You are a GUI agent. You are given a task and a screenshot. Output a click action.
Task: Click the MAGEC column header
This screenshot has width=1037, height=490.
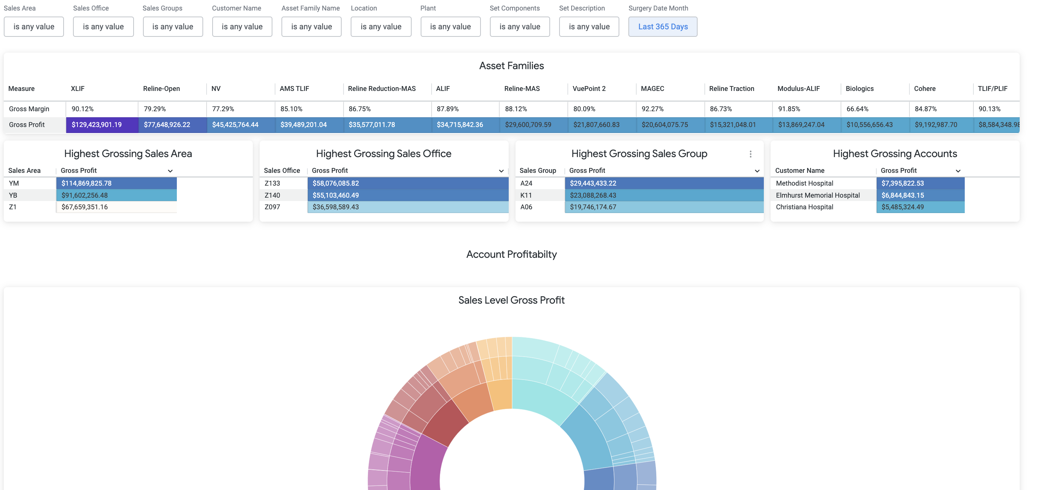[652, 88]
